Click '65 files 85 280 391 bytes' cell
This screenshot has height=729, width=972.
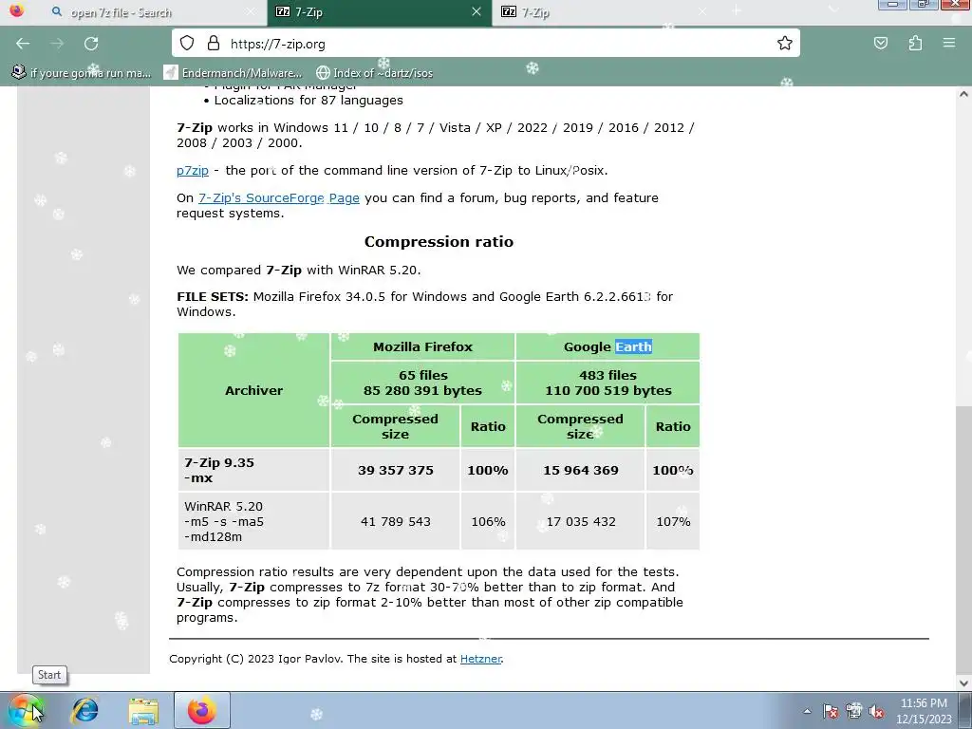click(x=422, y=383)
